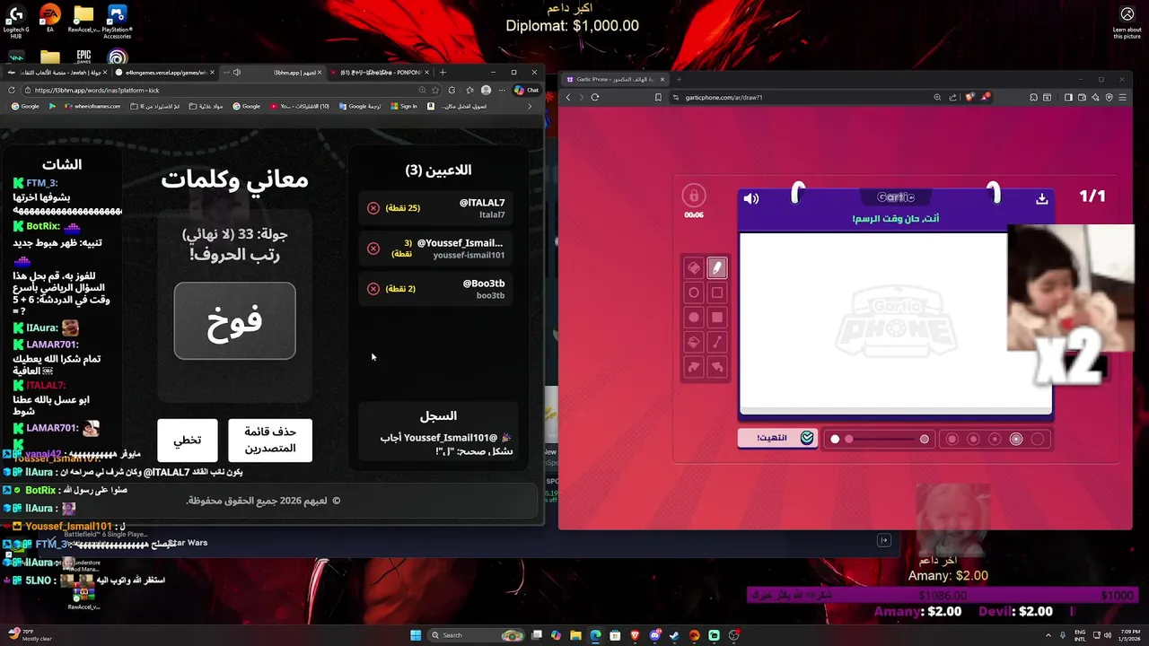This screenshot has height=646, width=1149.
Task: Select the line drawing tool
Action: pyautogui.click(x=717, y=342)
